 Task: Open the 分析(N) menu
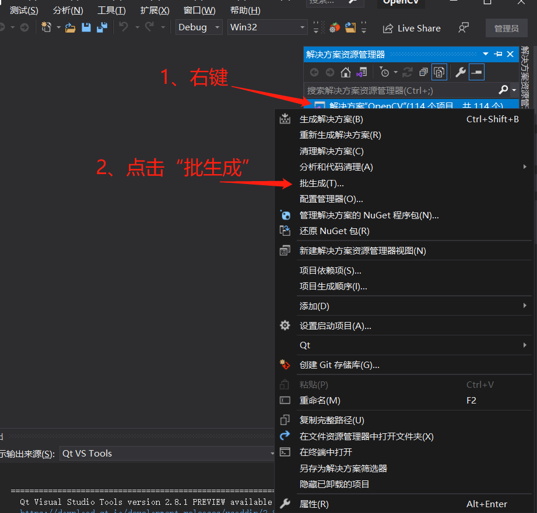(x=68, y=10)
